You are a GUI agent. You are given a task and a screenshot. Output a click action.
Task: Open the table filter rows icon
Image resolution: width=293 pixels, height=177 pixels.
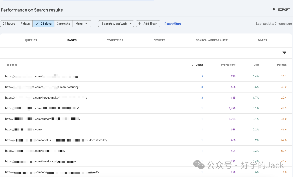click(x=284, y=53)
